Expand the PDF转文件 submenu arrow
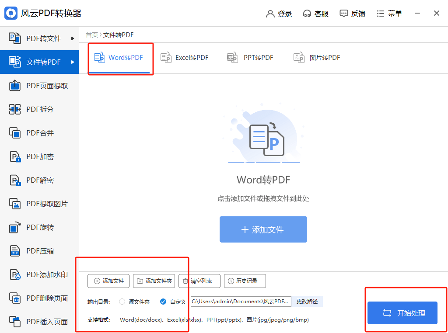 pos(73,38)
